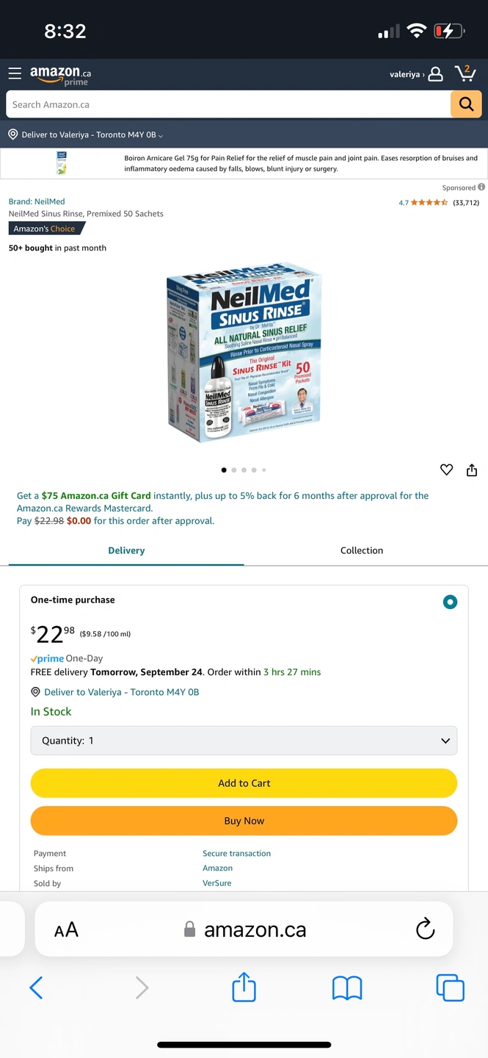
Task: Tap the account profile icon
Action: point(435,74)
